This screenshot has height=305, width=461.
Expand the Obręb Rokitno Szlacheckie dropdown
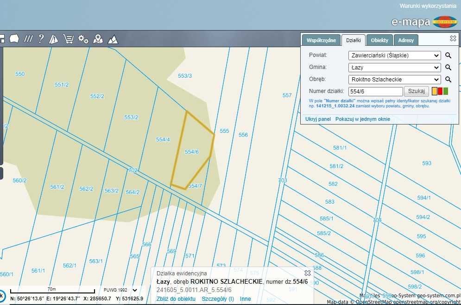(394, 80)
